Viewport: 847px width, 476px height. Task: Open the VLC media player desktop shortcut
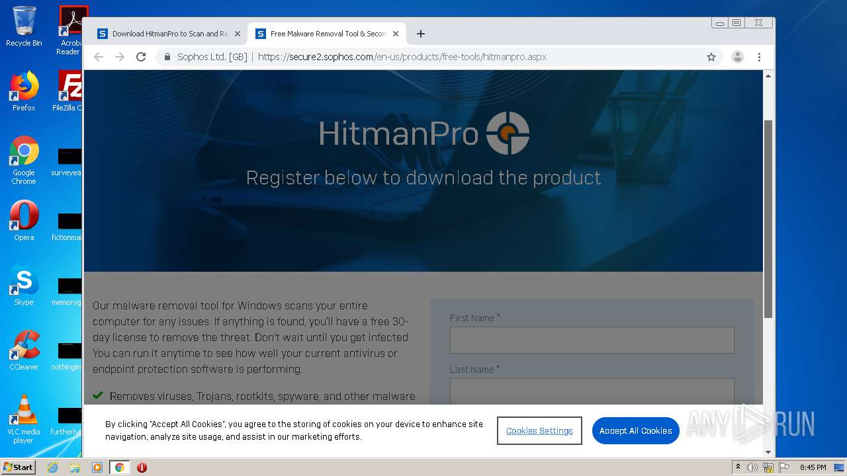pos(24,419)
